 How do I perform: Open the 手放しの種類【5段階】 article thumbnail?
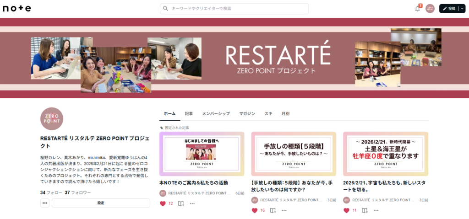294,154
